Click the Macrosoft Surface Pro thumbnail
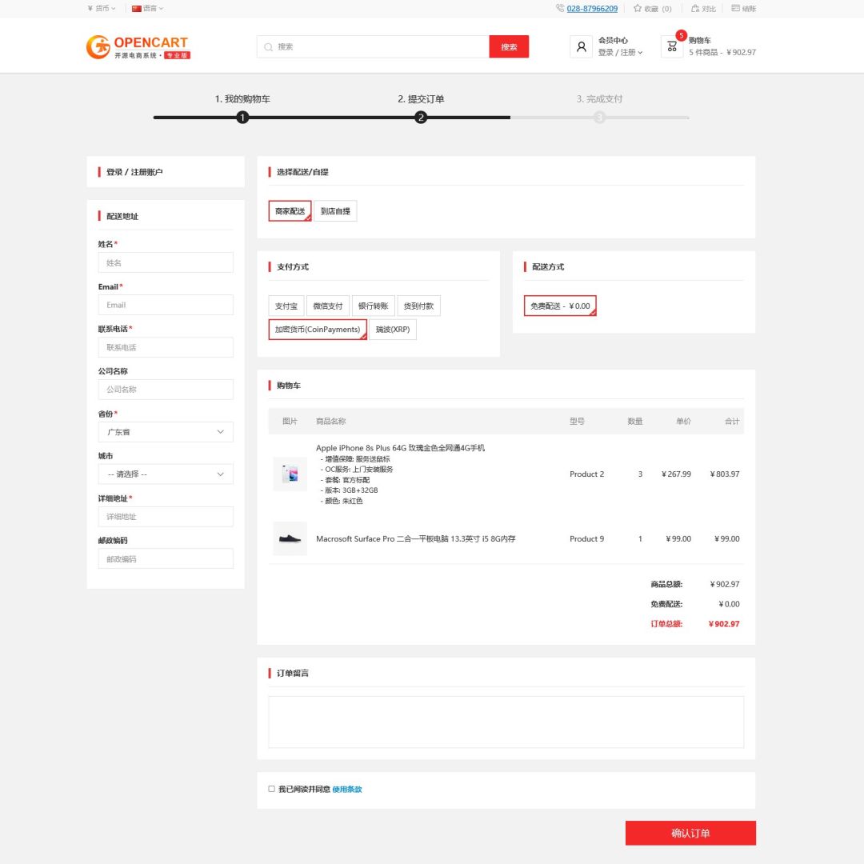864x864 pixels. [290, 538]
